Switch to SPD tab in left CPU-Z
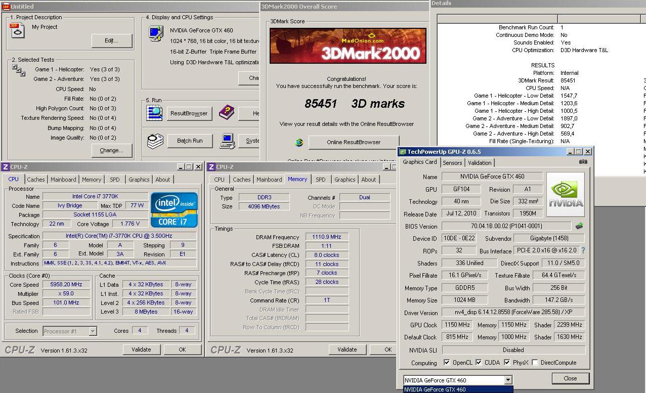 coord(115,180)
